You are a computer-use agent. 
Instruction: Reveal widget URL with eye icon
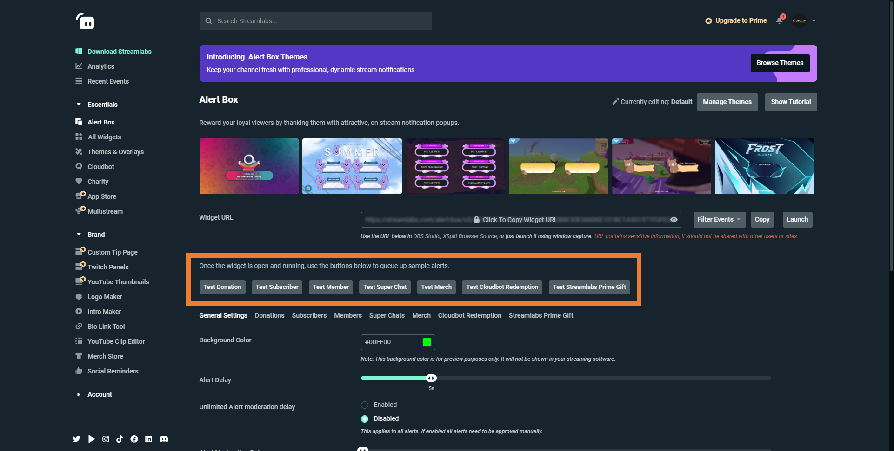pyautogui.click(x=674, y=220)
